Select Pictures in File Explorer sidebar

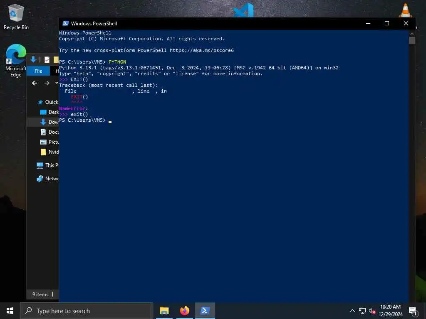[49, 142]
